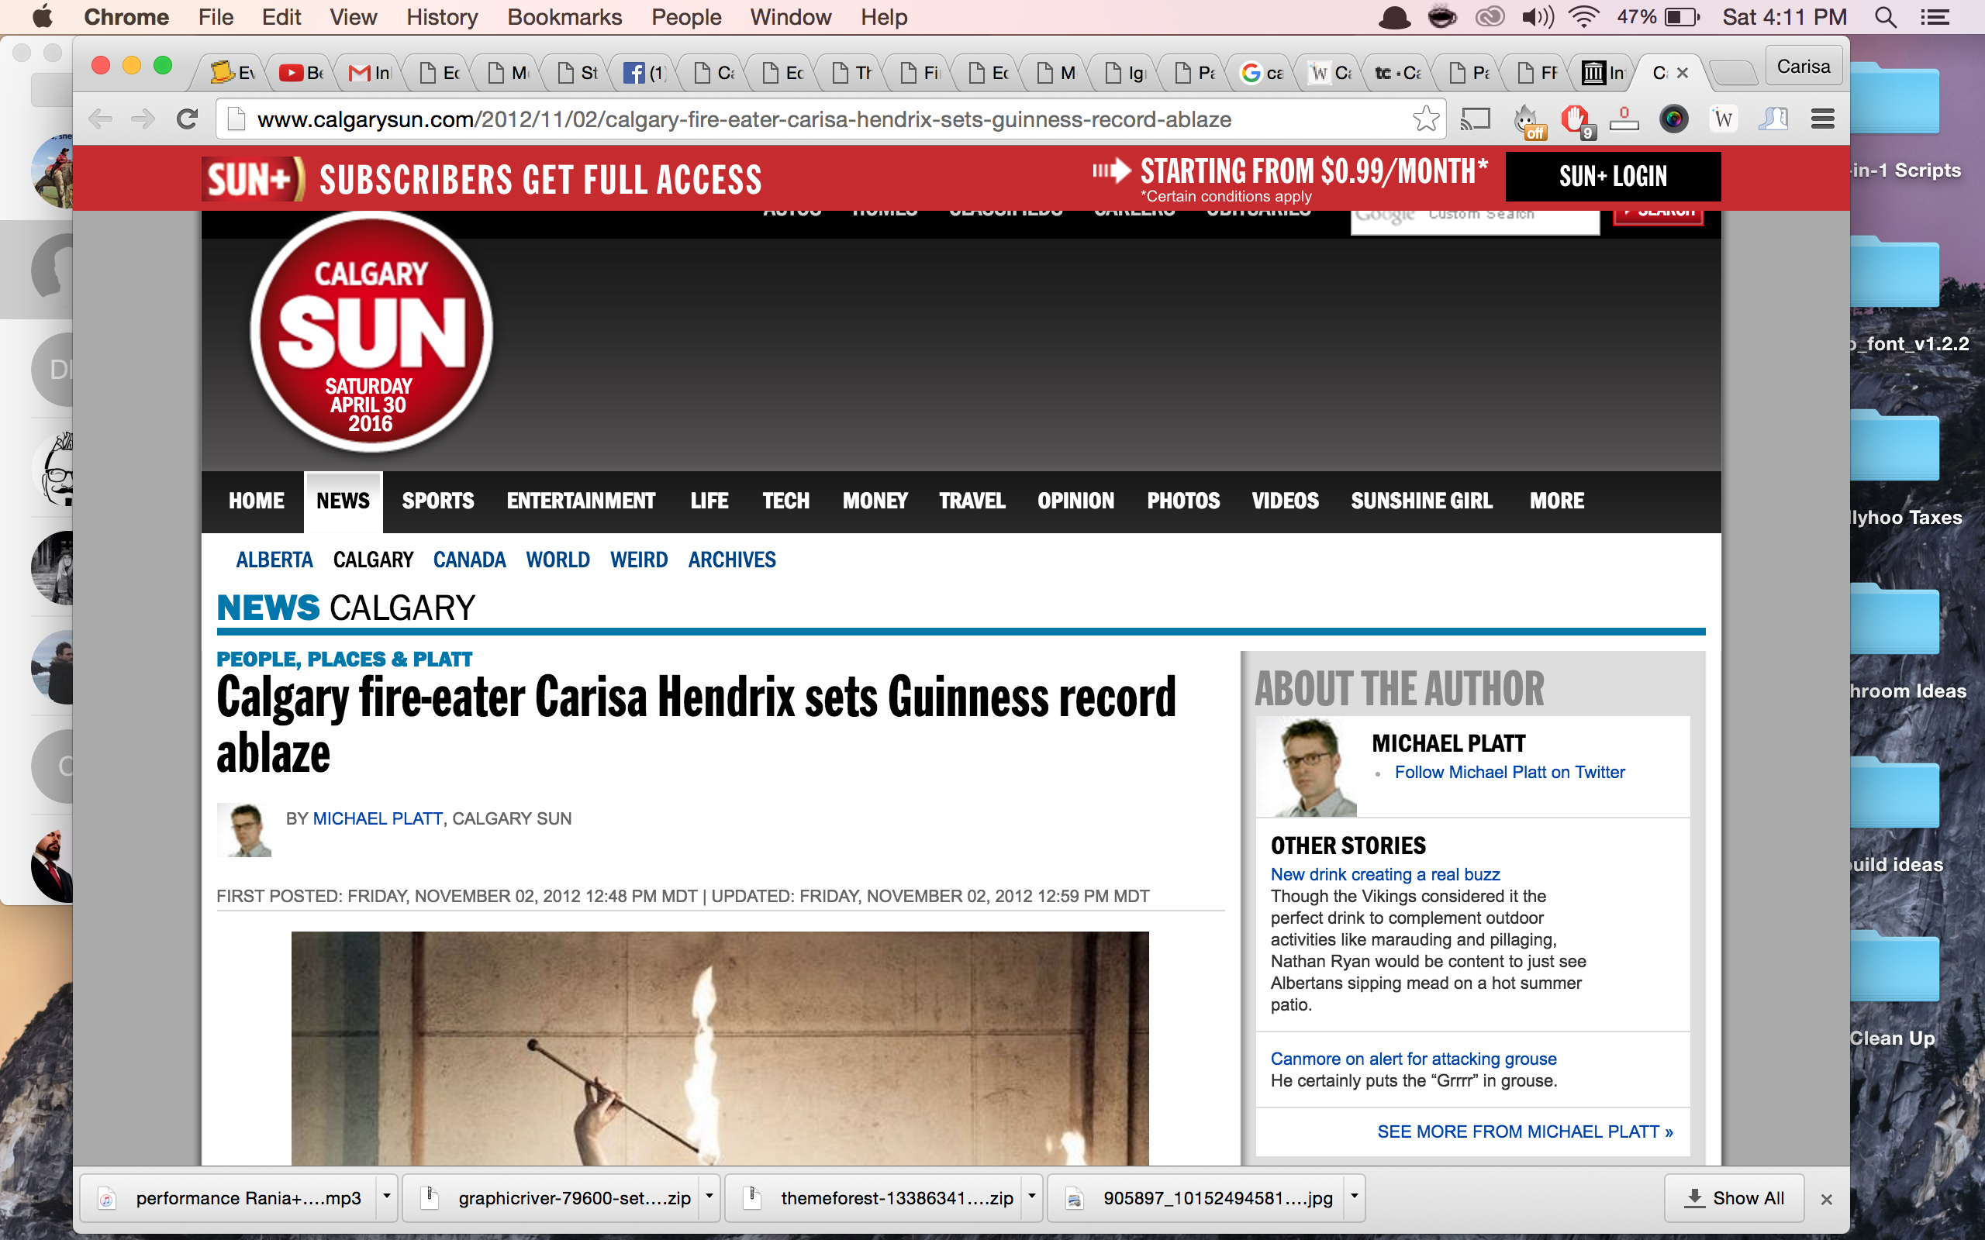The image size is (1985, 1240).
Task: Switch to the YouTube tab
Action: [x=301, y=73]
